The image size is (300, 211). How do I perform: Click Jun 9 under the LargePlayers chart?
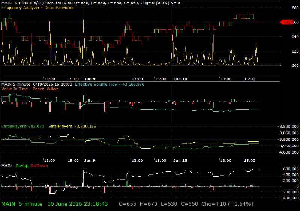pyautogui.click(x=90, y=160)
